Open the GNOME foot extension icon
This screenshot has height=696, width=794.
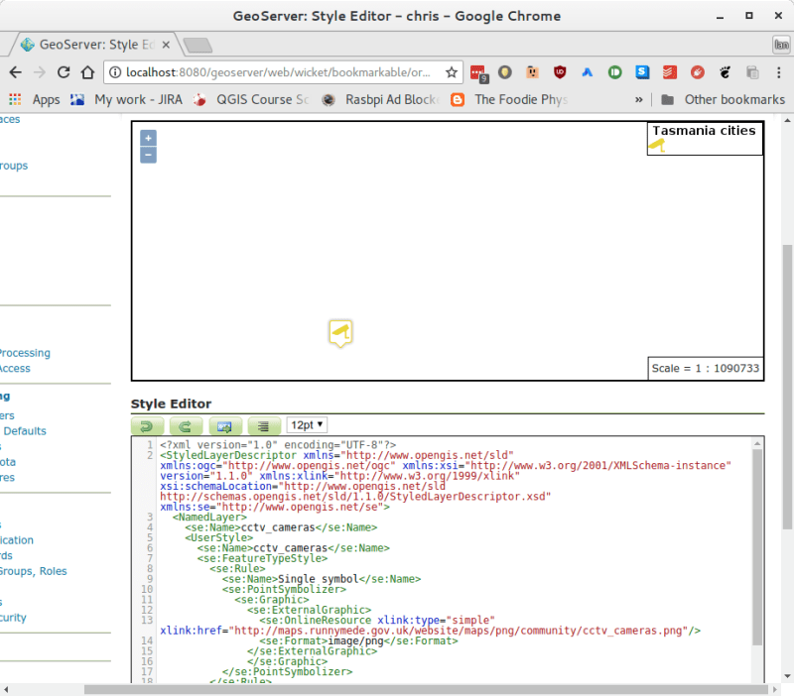(725, 72)
